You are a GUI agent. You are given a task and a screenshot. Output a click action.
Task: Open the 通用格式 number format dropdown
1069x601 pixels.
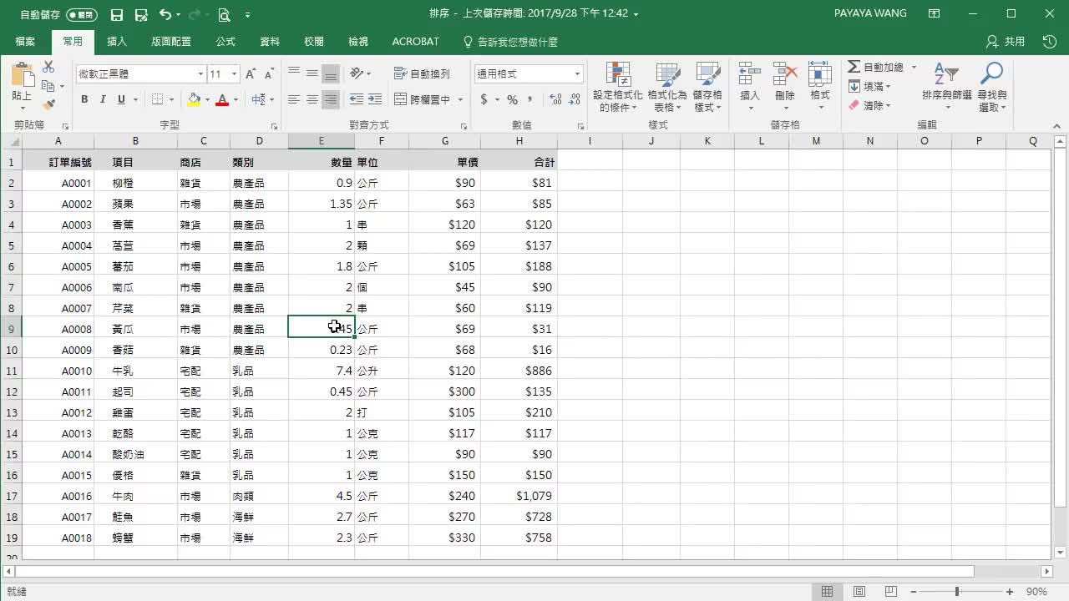coord(577,74)
